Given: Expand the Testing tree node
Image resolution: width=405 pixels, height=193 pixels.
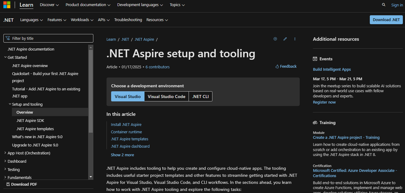Looking at the screenshot, I should (x=5, y=169).
